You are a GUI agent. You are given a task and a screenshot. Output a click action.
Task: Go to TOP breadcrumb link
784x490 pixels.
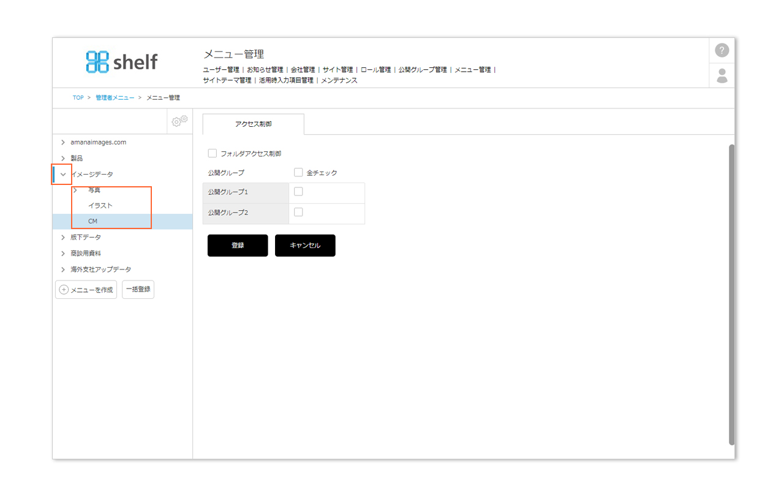pos(78,97)
